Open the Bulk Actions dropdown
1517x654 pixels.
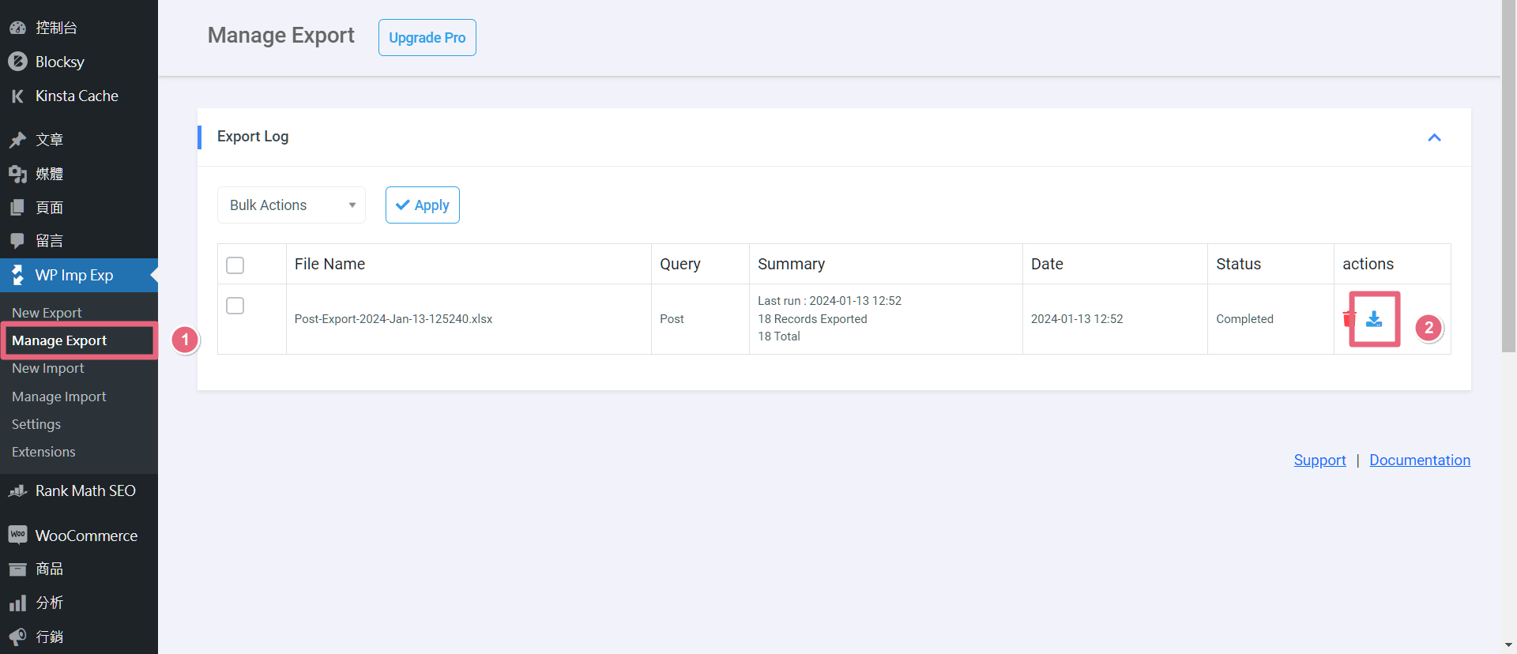[291, 205]
